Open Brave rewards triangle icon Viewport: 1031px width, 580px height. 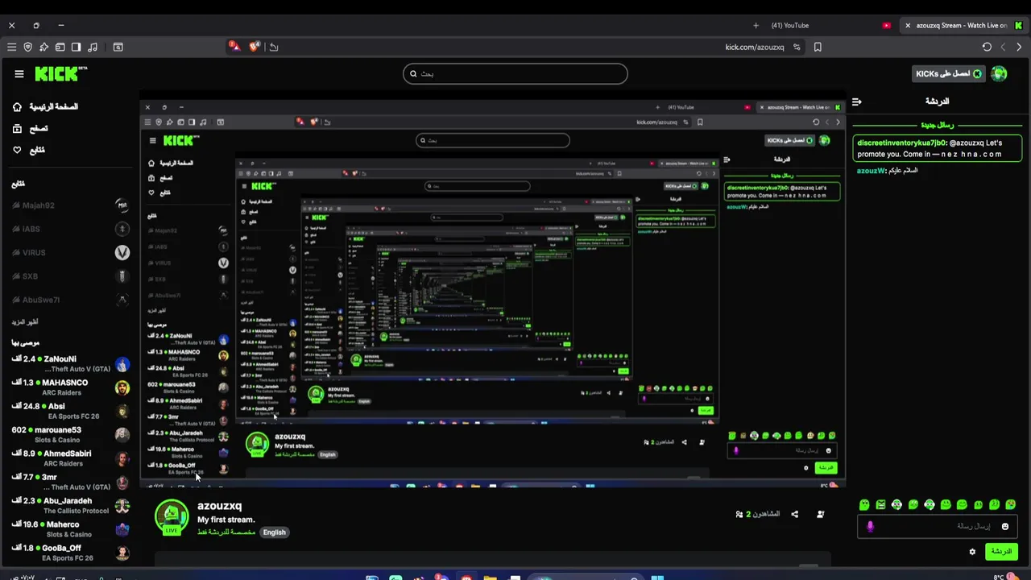(x=234, y=47)
